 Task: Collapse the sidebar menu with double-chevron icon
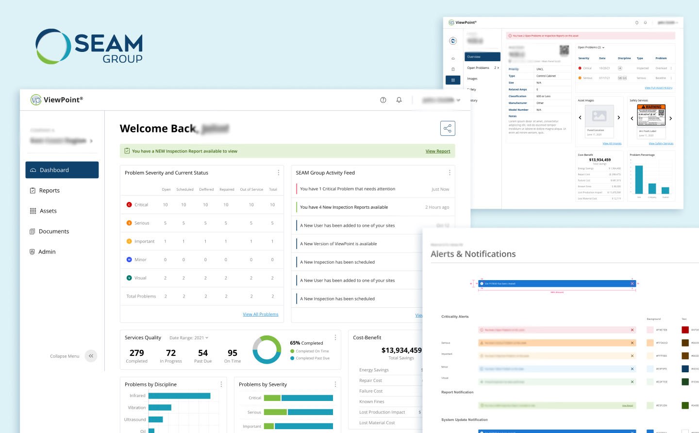pyautogui.click(x=91, y=356)
